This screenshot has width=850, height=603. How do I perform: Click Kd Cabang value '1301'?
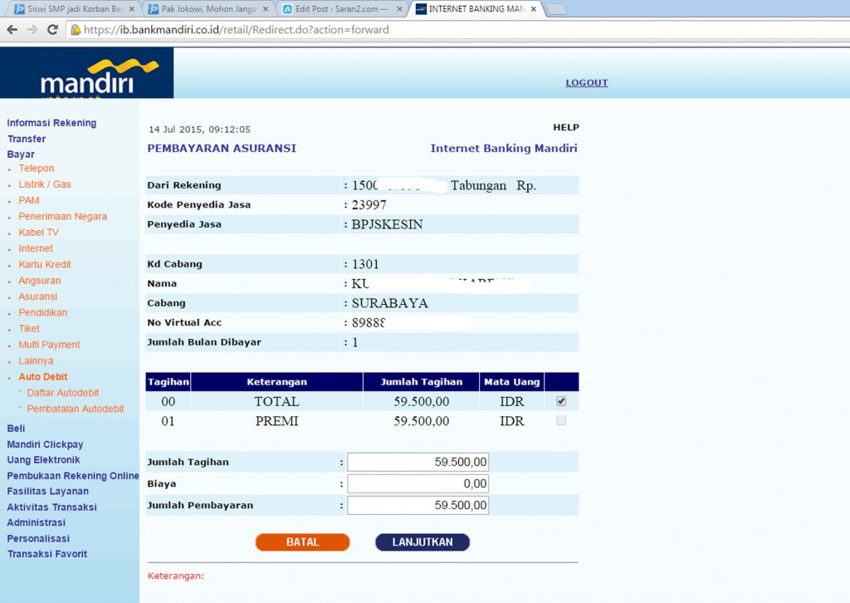365,264
